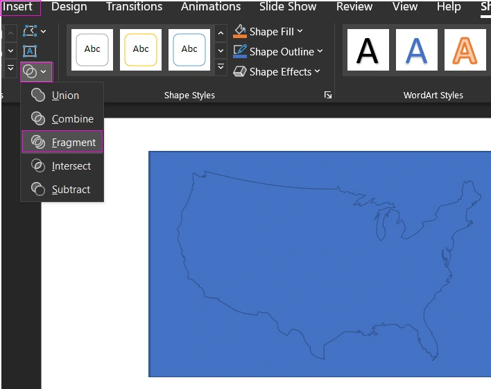491x389 pixels.
Task: Select Subtract in Merge Shapes menu
Action: click(x=62, y=190)
